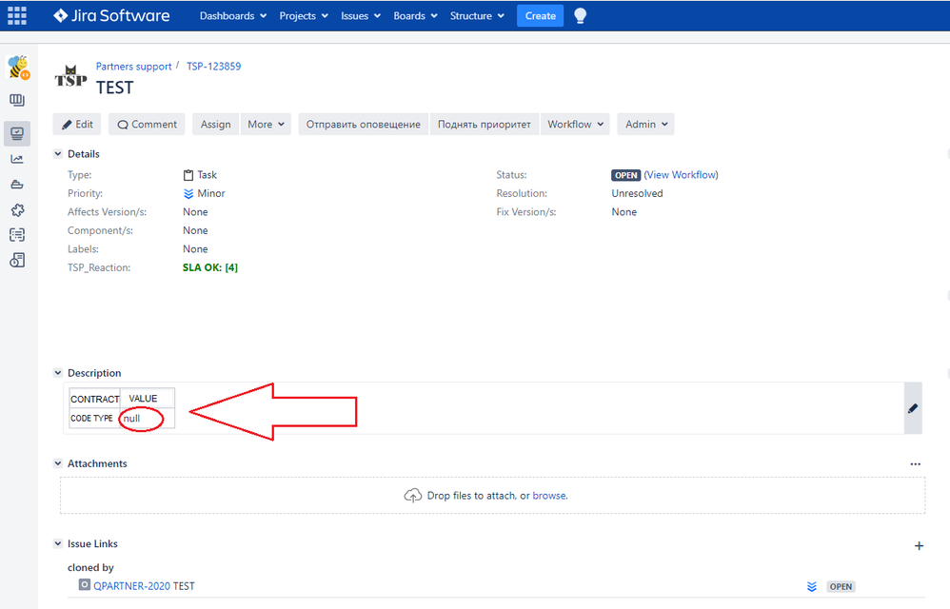The width and height of the screenshot is (950, 609).
Task: Open the add-ons puzzle icon in sidebar
Action: 17,210
